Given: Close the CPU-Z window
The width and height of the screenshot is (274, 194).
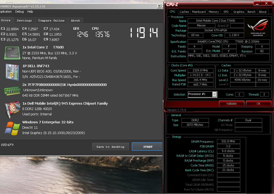Looking at the screenshot, I should [x=266, y=3].
